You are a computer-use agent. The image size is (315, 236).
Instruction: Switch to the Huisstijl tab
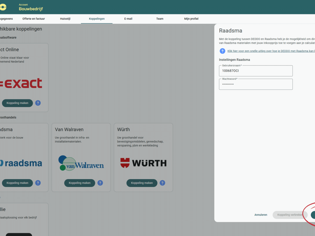65,19
